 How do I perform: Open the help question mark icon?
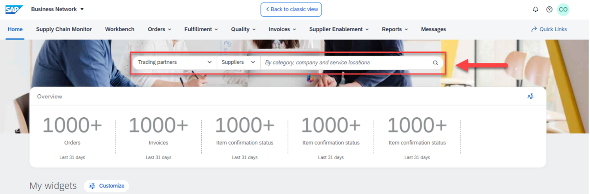click(x=549, y=10)
